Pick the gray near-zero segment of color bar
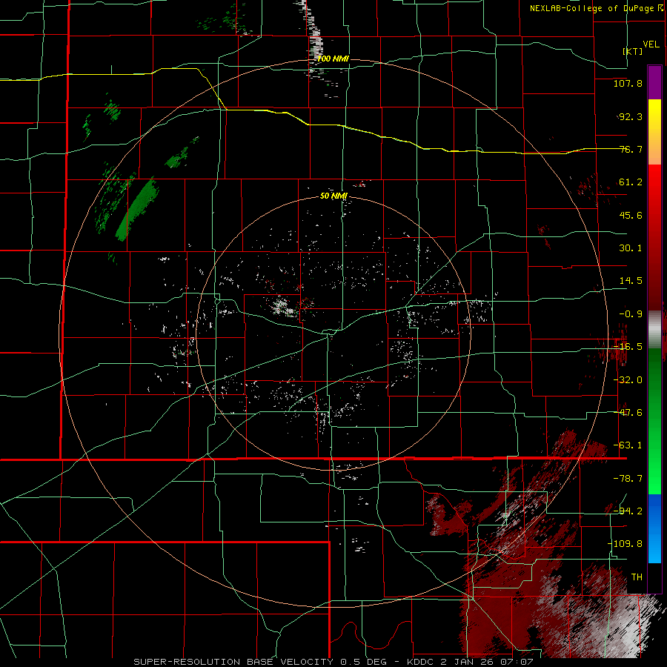Screen dimensions: 667x667 pyautogui.click(x=654, y=330)
